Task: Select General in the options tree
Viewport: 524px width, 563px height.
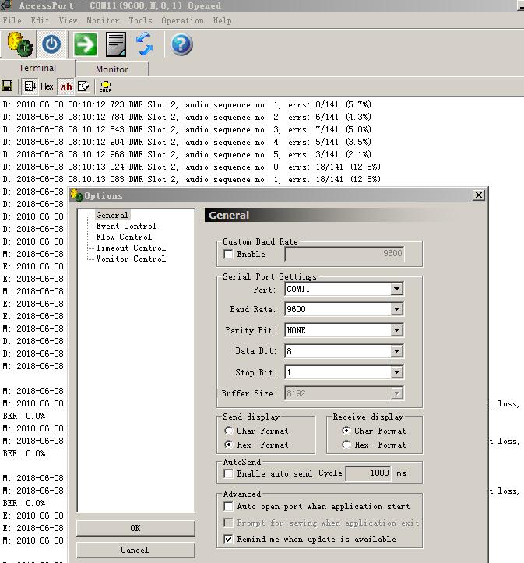Action: [112, 215]
